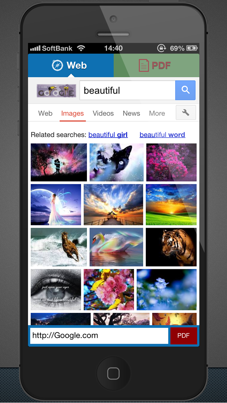The image size is (227, 403).
Task: Open the 'beautiful girl' related search link
Action: click(x=108, y=135)
